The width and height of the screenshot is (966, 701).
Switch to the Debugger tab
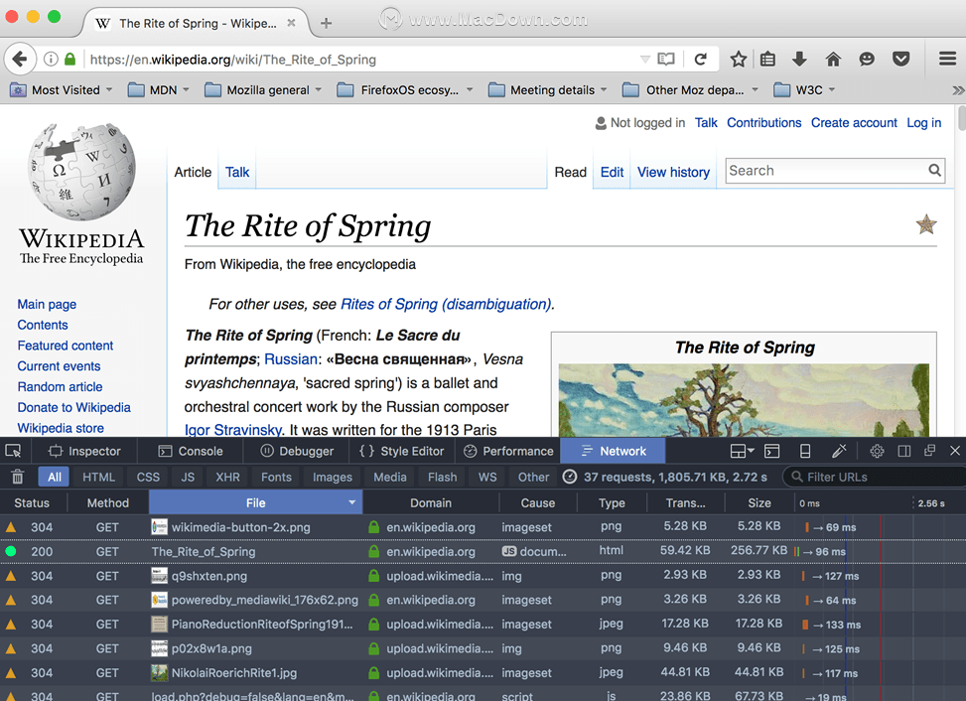click(x=297, y=451)
